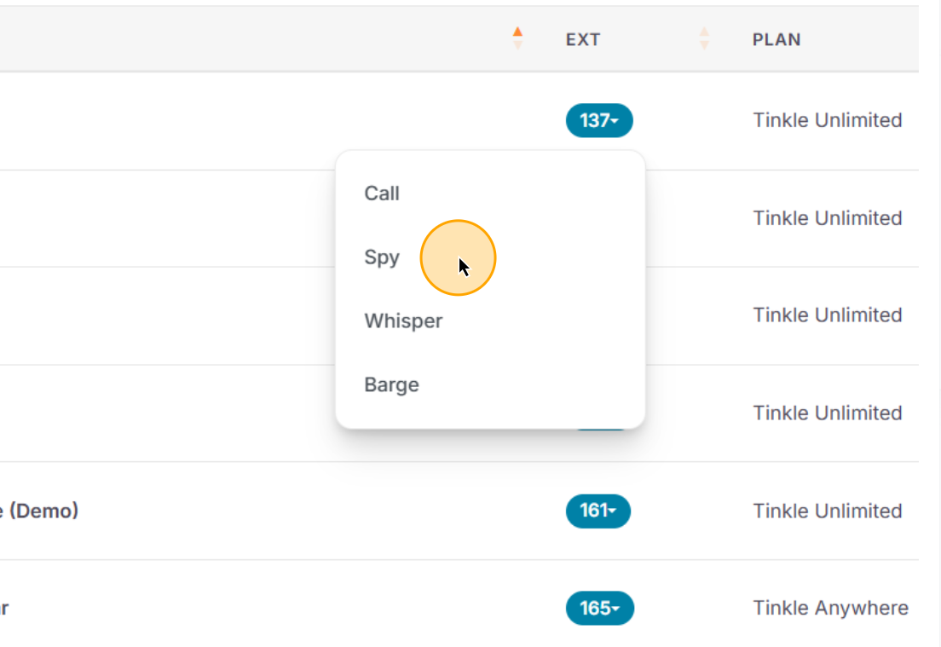This screenshot has width=941, height=647.
Task: Open the extension 137 dropdown badge
Action: coord(599,121)
